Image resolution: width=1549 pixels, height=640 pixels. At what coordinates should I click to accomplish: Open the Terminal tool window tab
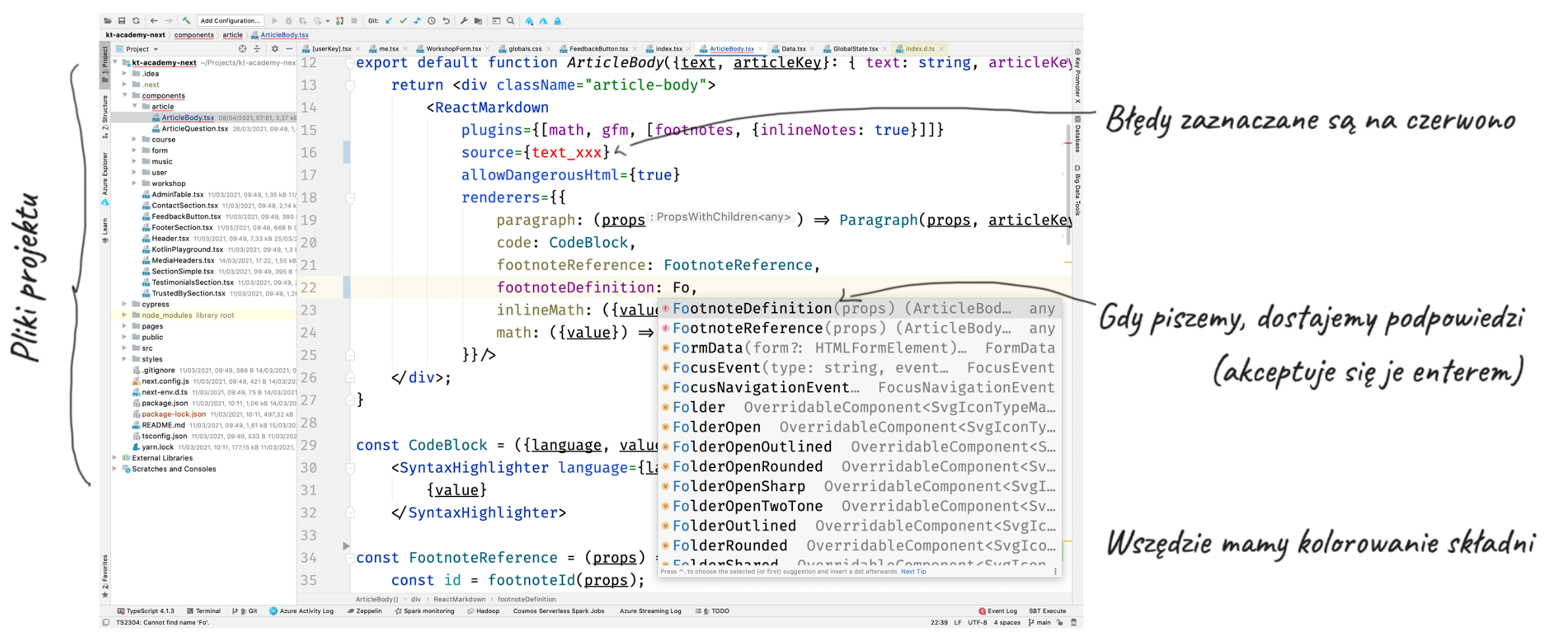pyautogui.click(x=204, y=611)
